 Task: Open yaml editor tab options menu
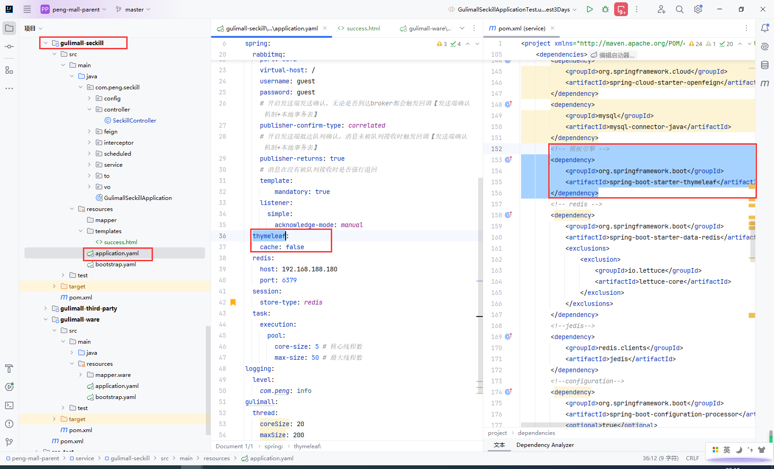[474, 28]
